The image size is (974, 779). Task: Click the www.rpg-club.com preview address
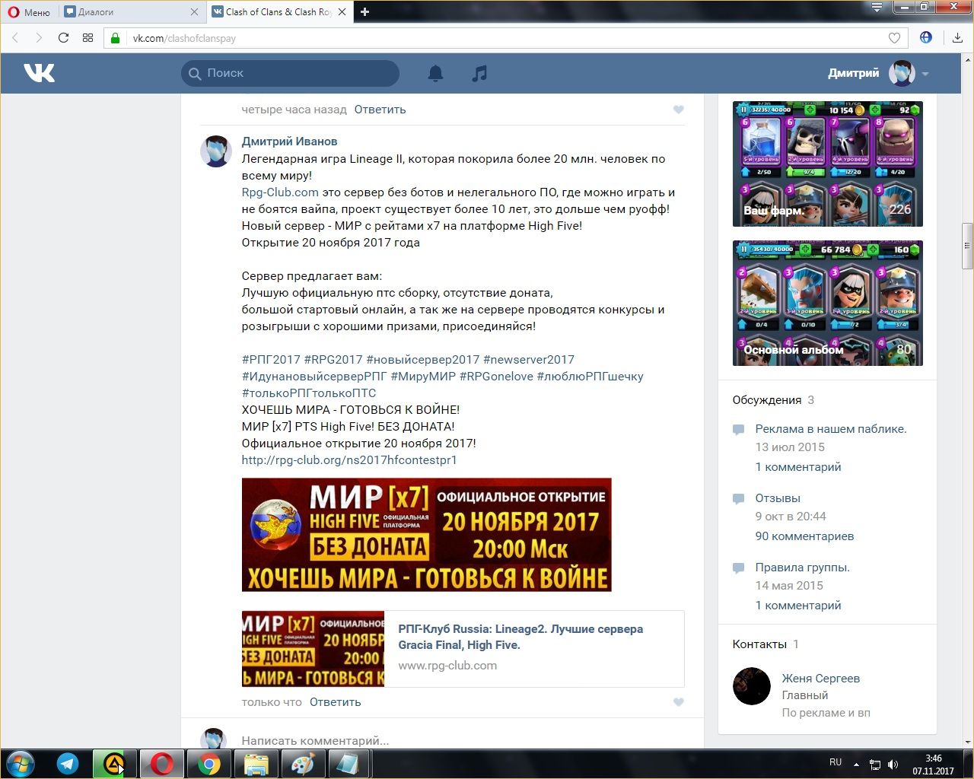pyautogui.click(x=447, y=666)
